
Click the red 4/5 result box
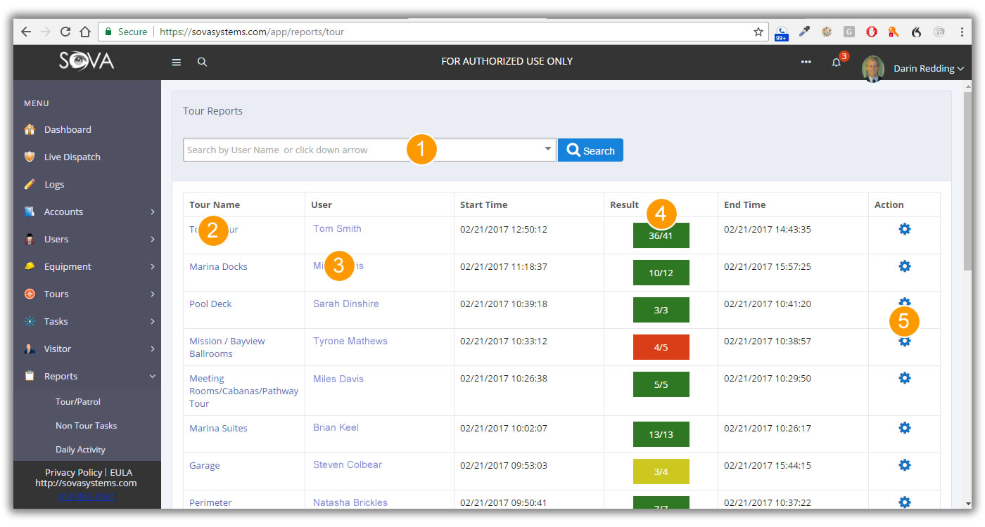point(661,347)
